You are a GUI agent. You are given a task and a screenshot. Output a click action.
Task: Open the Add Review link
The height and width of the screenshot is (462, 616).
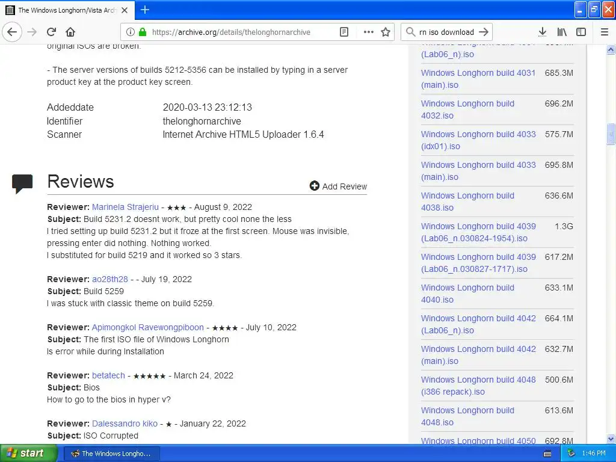click(x=338, y=186)
